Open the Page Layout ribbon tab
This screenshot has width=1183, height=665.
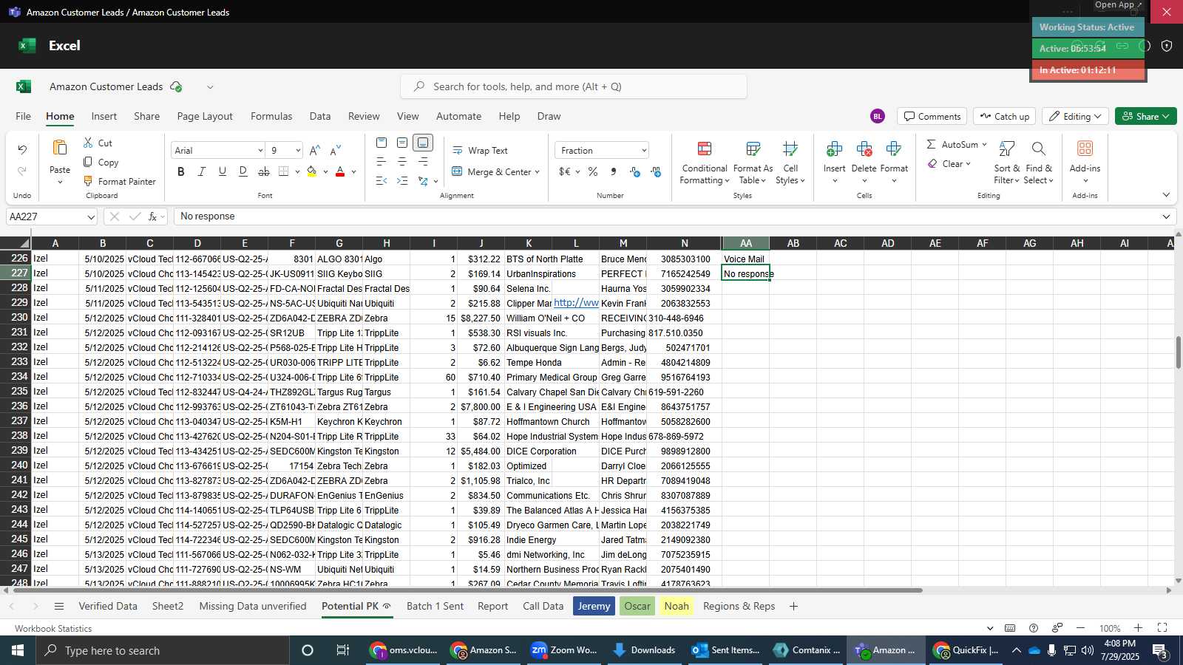tap(205, 116)
